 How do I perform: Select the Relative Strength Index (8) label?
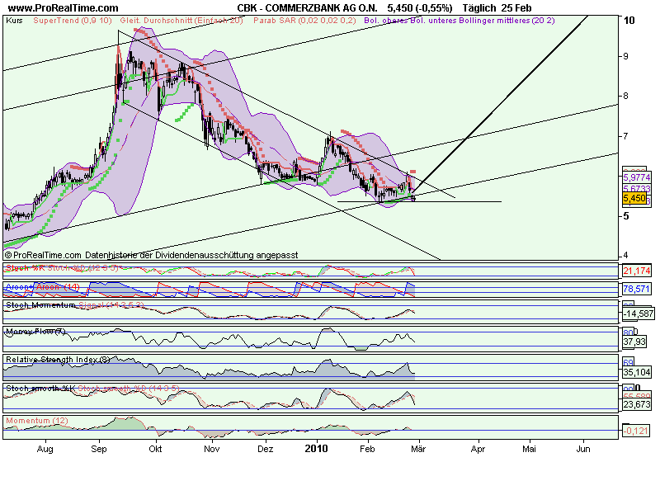click(x=58, y=360)
